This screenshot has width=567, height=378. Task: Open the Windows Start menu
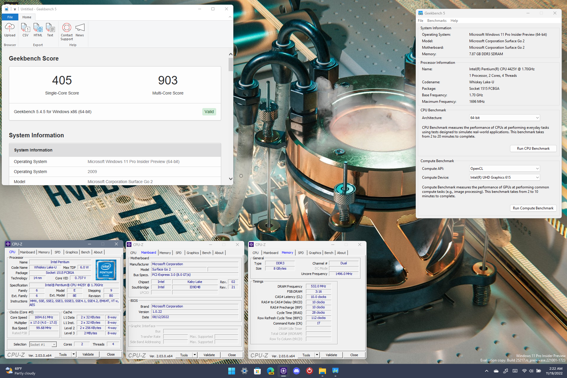pyautogui.click(x=232, y=371)
